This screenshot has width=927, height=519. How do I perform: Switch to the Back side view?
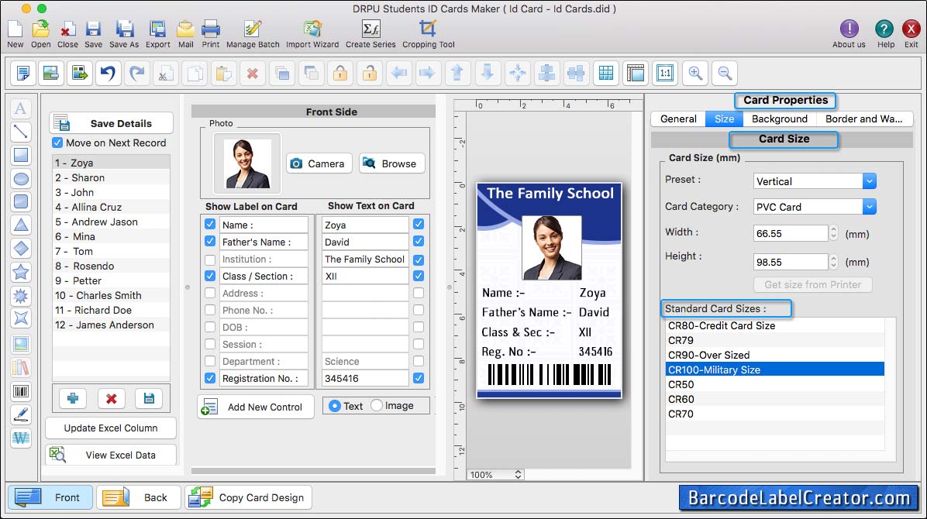[138, 498]
